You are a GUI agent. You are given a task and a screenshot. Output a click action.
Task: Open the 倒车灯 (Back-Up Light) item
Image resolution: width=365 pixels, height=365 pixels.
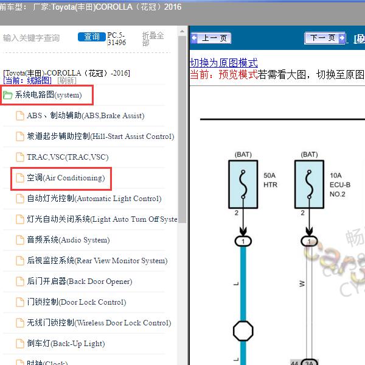[x=66, y=344]
